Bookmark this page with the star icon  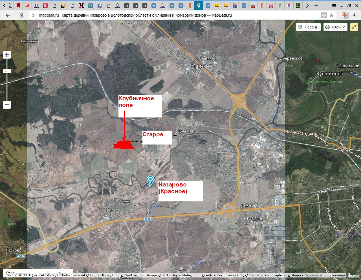(332, 15)
